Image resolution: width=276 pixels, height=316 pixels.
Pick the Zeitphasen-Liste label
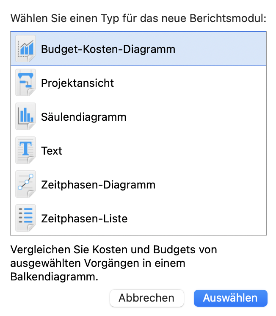pyautogui.click(x=84, y=219)
